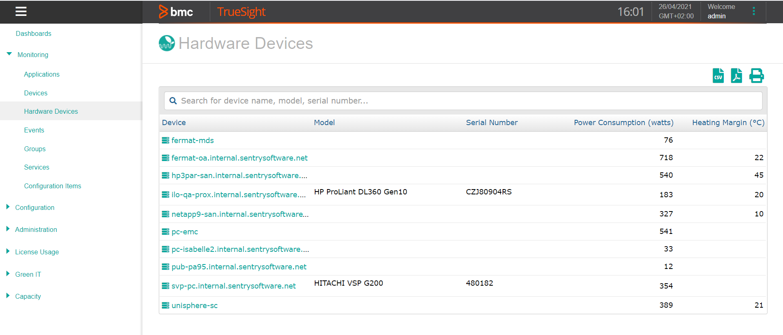783x335 pixels.
Task: Open Services under Monitoring
Action: pos(36,167)
